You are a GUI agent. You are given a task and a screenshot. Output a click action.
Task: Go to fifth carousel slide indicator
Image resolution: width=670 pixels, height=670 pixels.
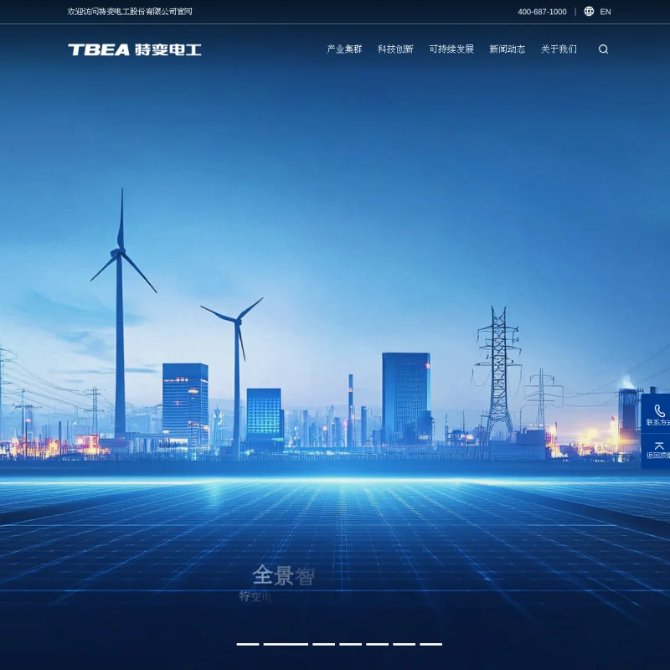click(378, 644)
